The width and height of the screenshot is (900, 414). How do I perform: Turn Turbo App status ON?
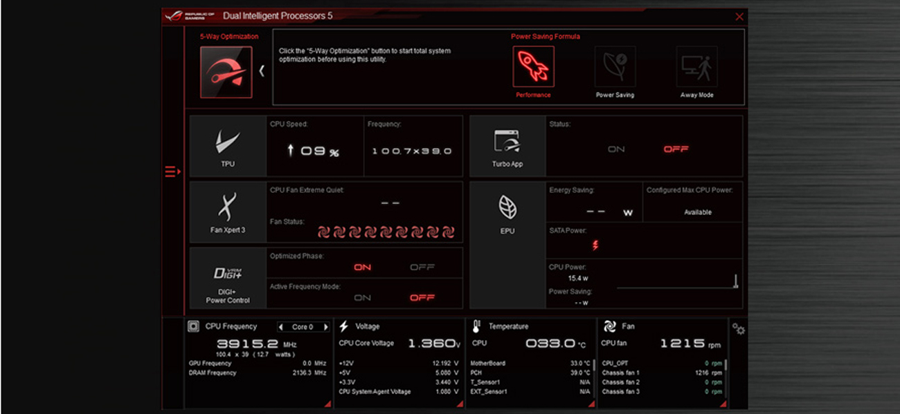click(x=615, y=149)
